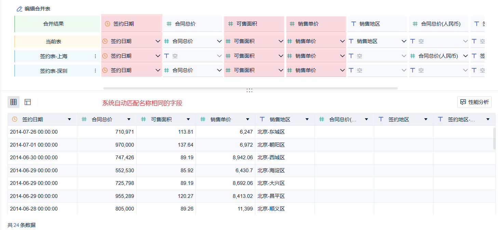
Task: Click clock icon in preview 签约日期 column header
Action: (15, 119)
